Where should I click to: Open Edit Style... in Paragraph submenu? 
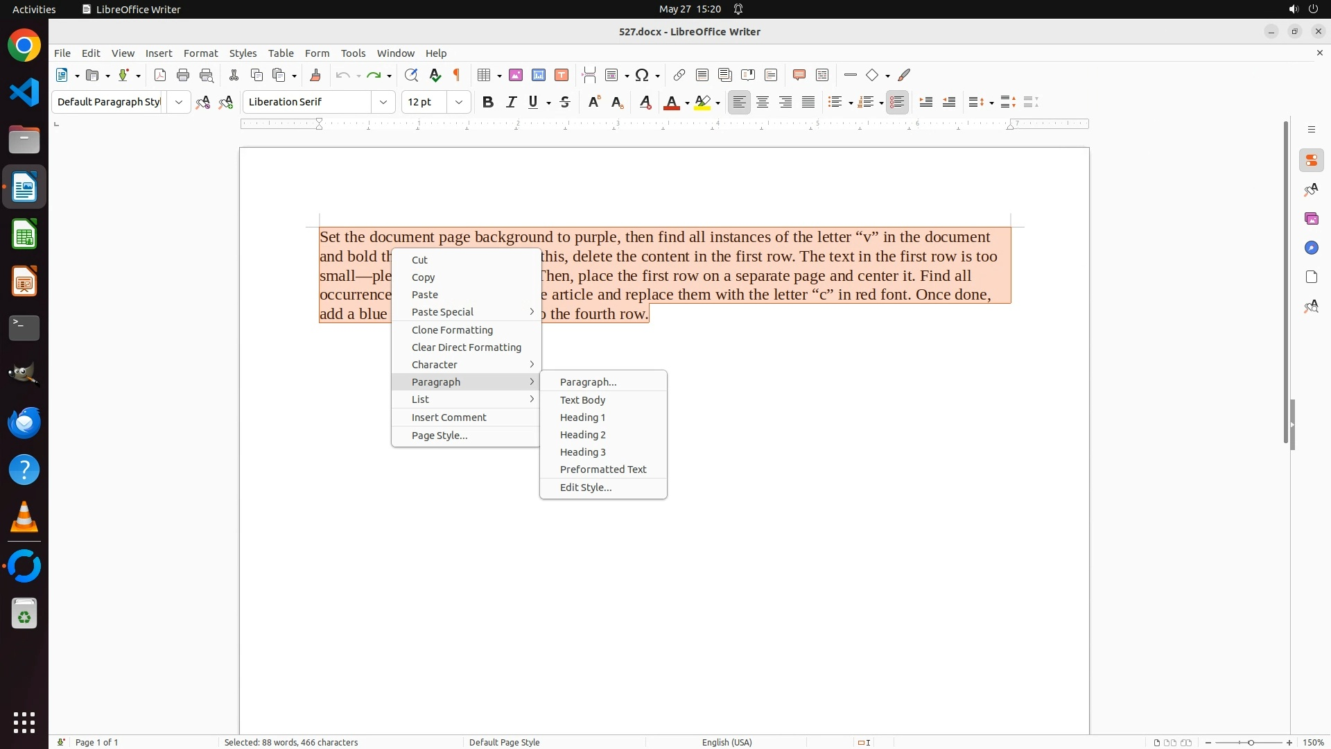click(585, 488)
